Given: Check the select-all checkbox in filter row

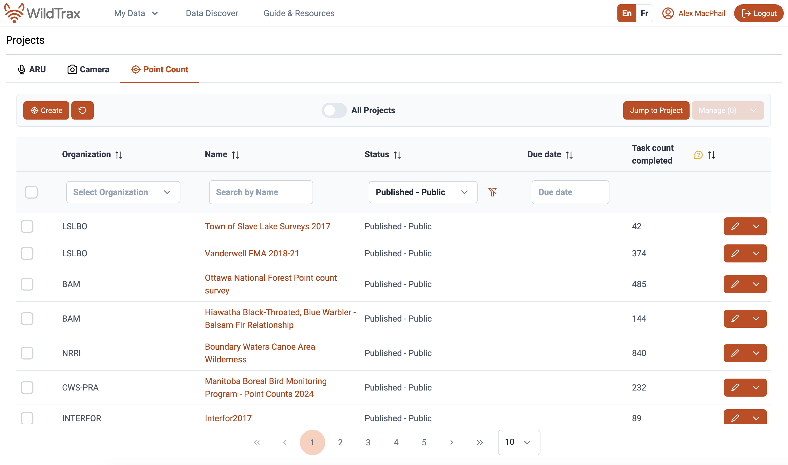Looking at the screenshot, I should coord(31,192).
